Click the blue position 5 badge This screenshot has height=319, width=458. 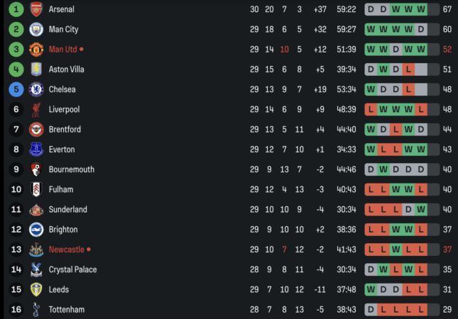tap(16, 89)
